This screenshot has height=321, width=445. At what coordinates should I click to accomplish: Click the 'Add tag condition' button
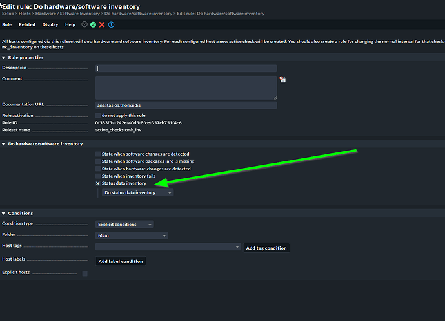tap(266, 248)
